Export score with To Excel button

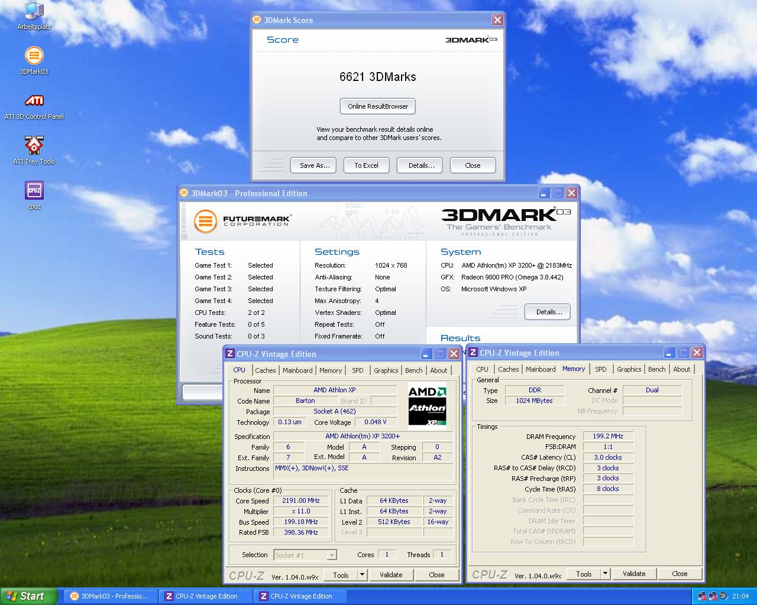pos(366,165)
